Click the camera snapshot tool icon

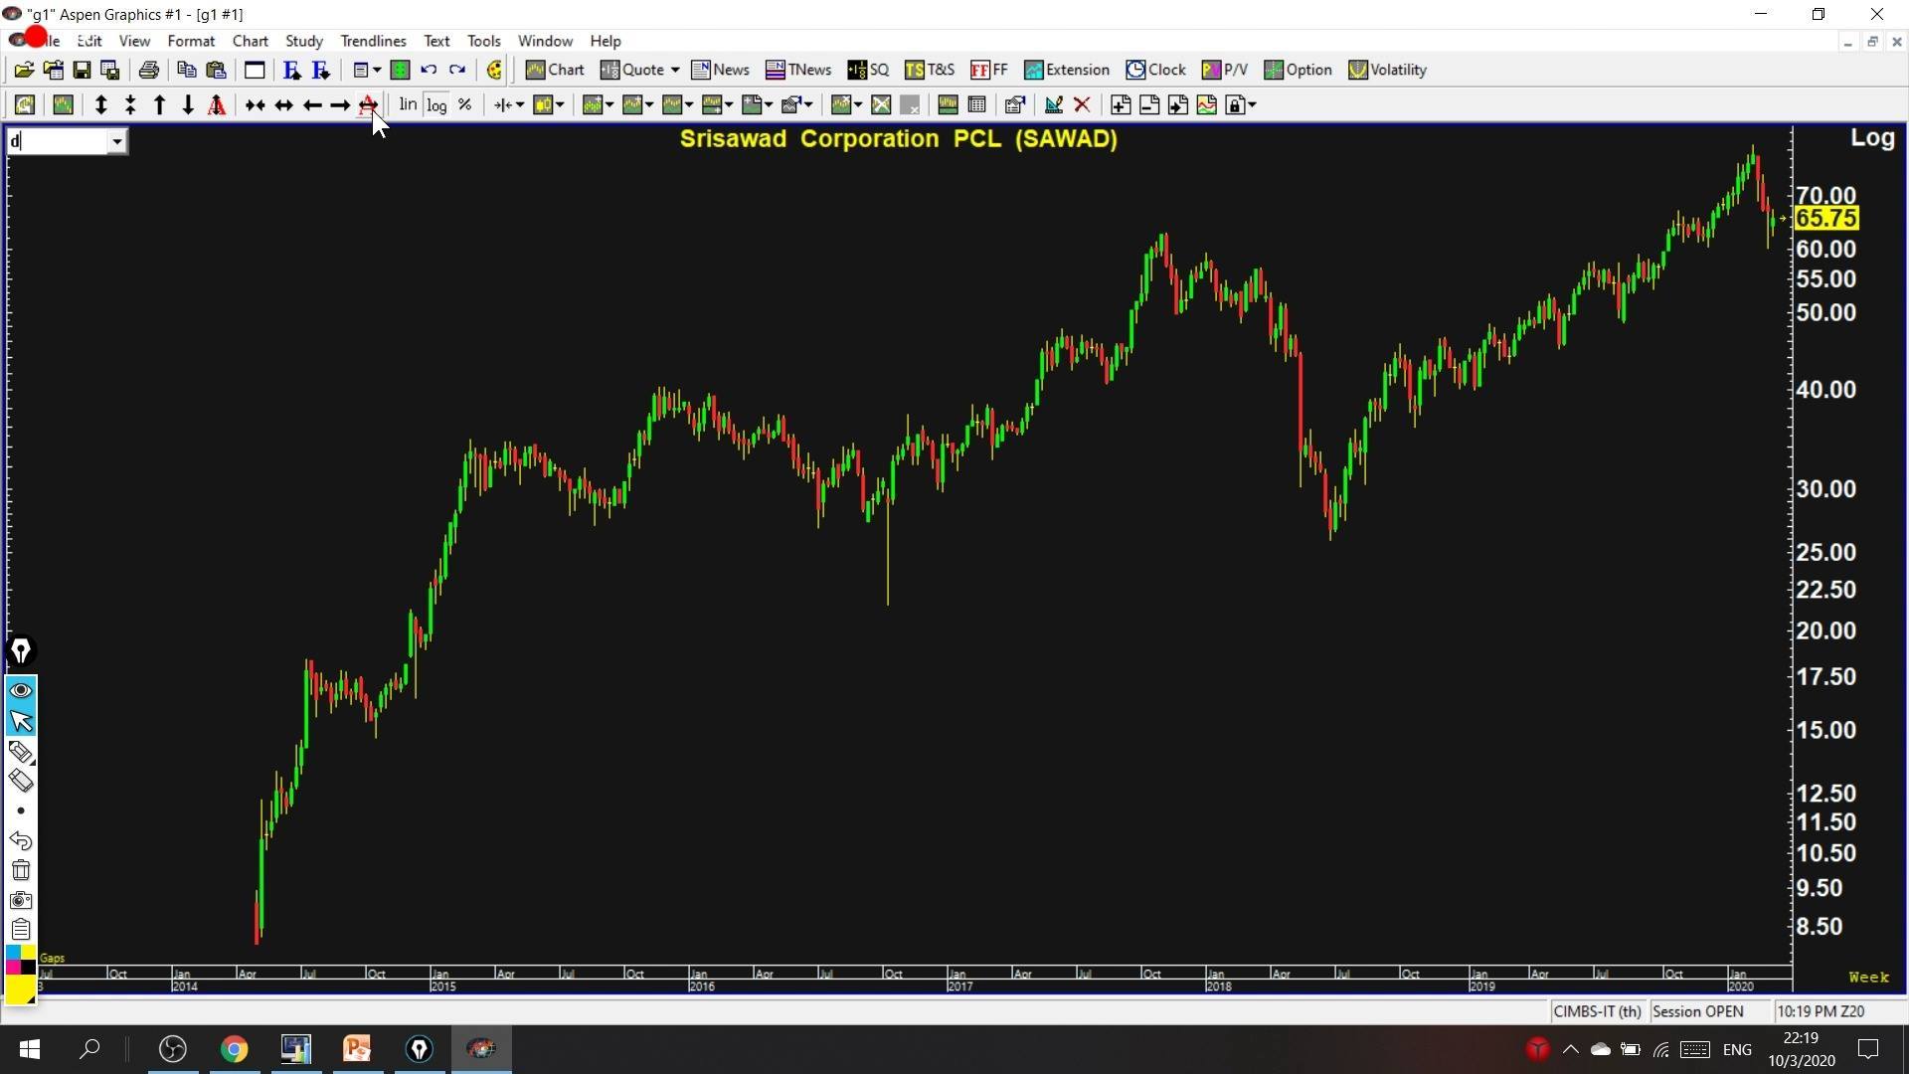21,901
